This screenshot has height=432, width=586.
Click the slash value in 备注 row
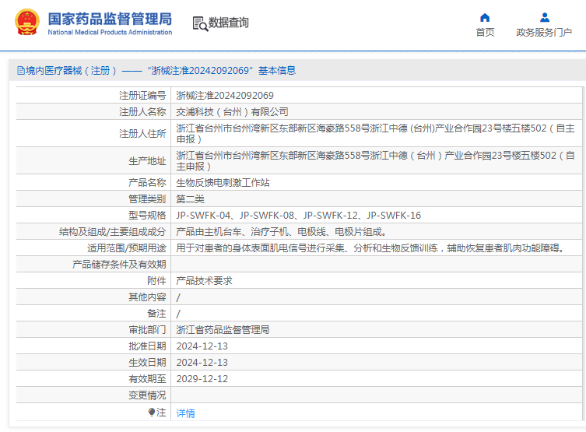(x=178, y=314)
